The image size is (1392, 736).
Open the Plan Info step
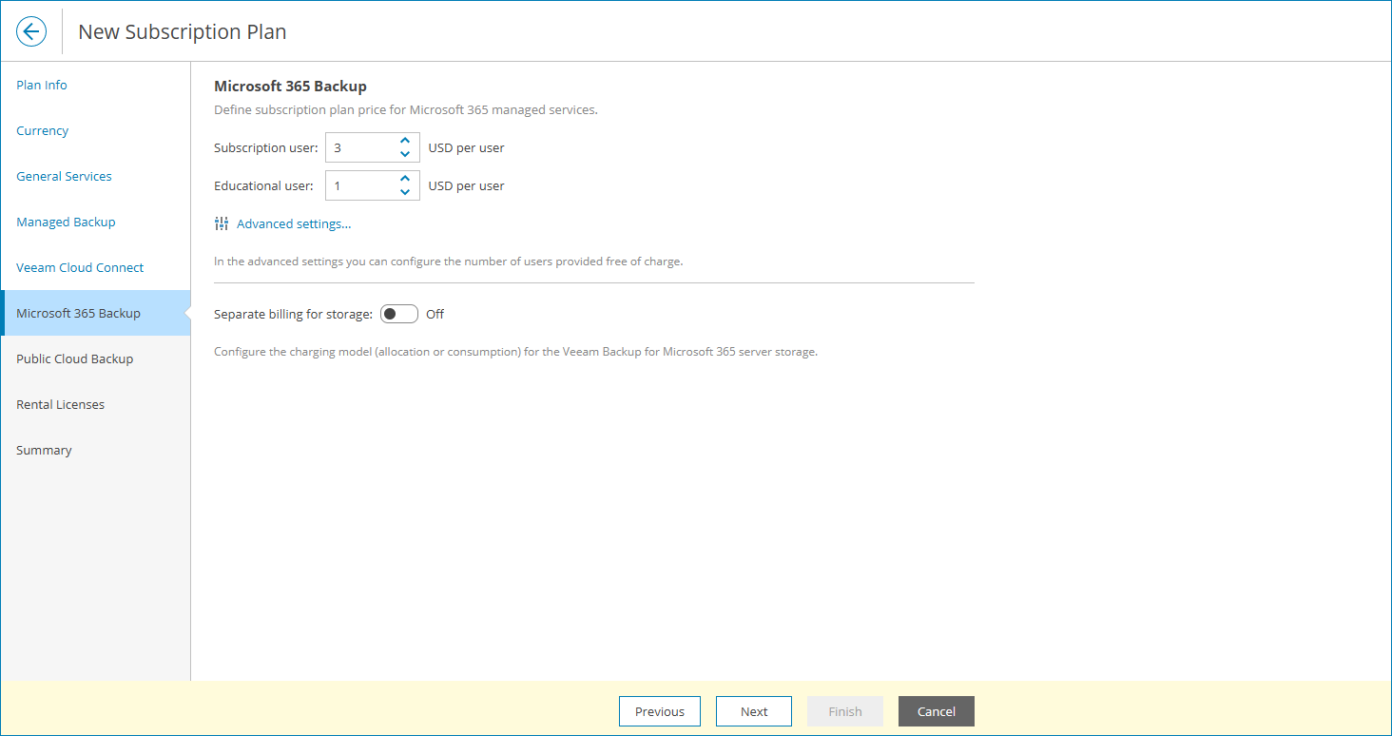pos(42,85)
